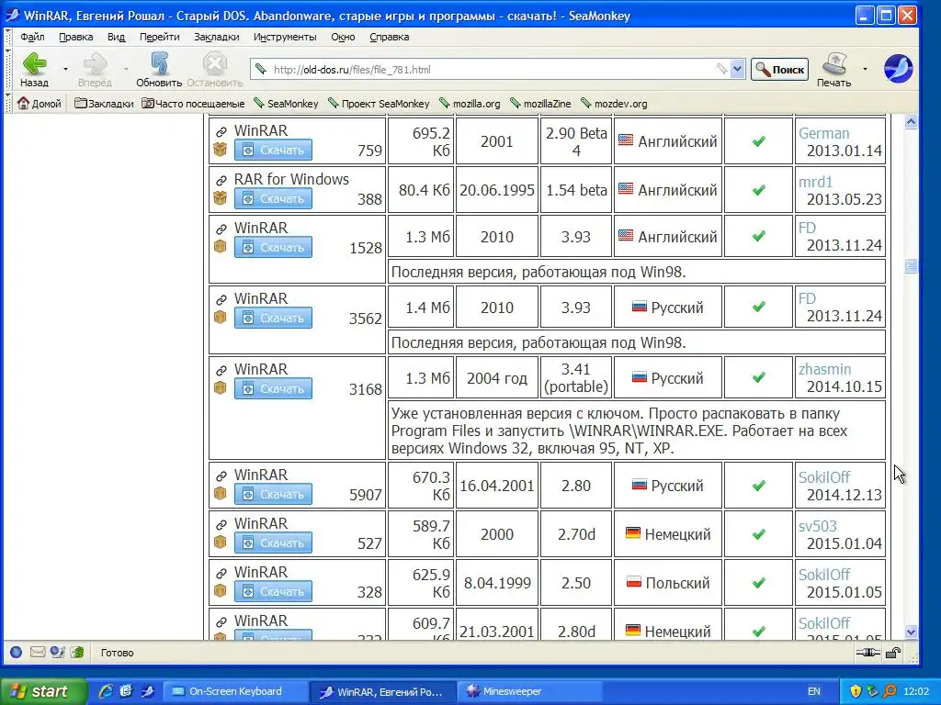This screenshot has height=705, width=941.
Task: Switch to On-Screen Keyboard taskbar window
Action: pyautogui.click(x=234, y=691)
